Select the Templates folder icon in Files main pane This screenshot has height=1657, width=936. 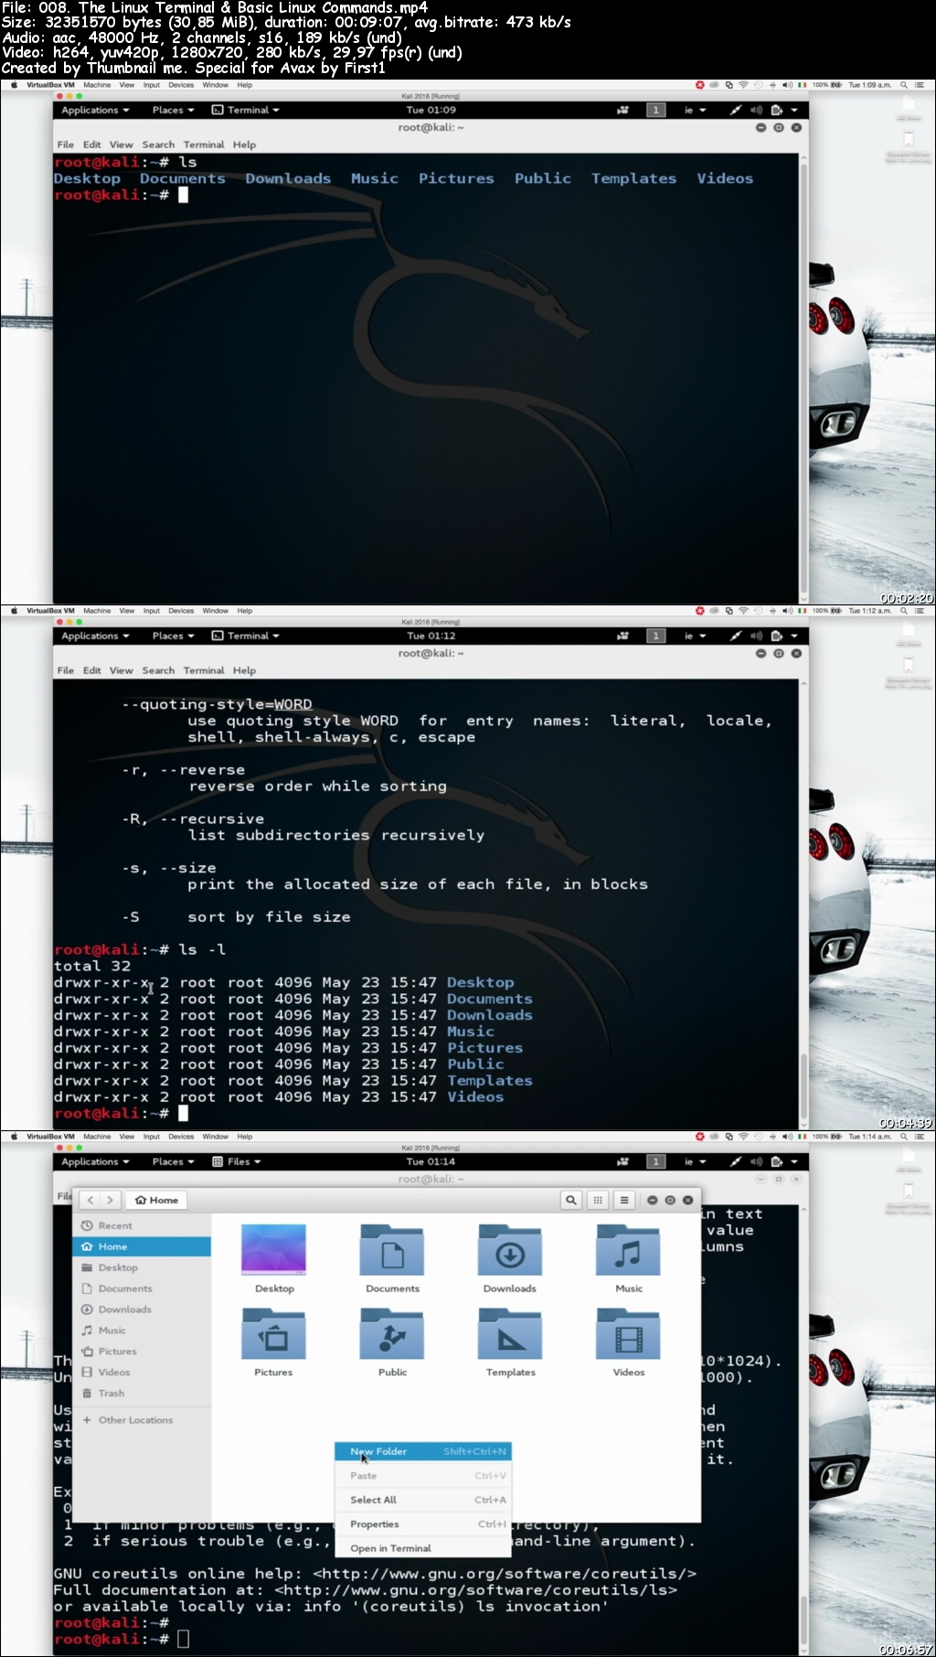510,1333
